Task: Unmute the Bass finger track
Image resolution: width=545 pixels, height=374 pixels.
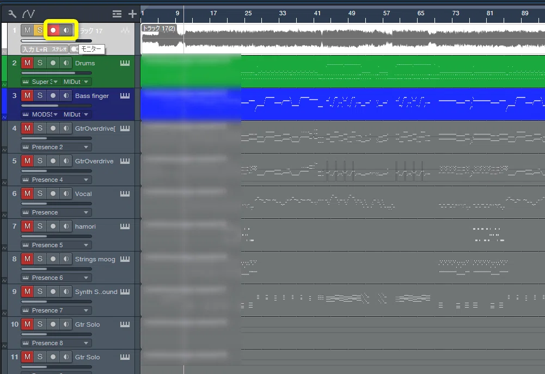Action: 27,96
